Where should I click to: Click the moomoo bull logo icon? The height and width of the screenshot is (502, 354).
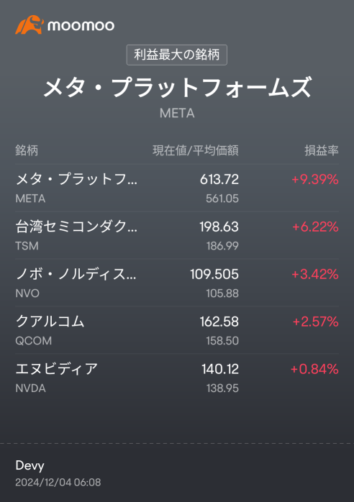pos(29,24)
